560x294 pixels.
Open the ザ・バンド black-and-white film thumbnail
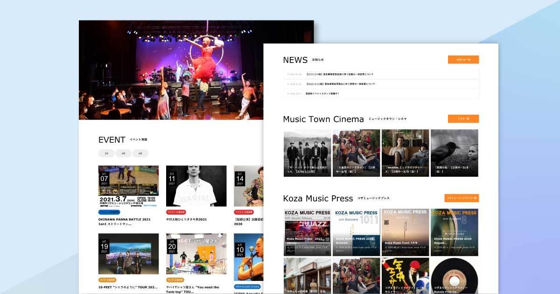coord(308,153)
